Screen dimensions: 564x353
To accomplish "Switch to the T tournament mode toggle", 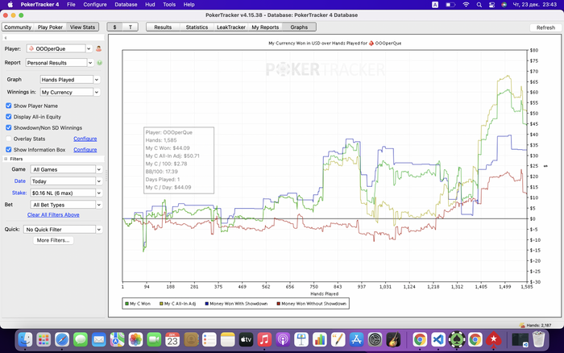I will (x=131, y=27).
